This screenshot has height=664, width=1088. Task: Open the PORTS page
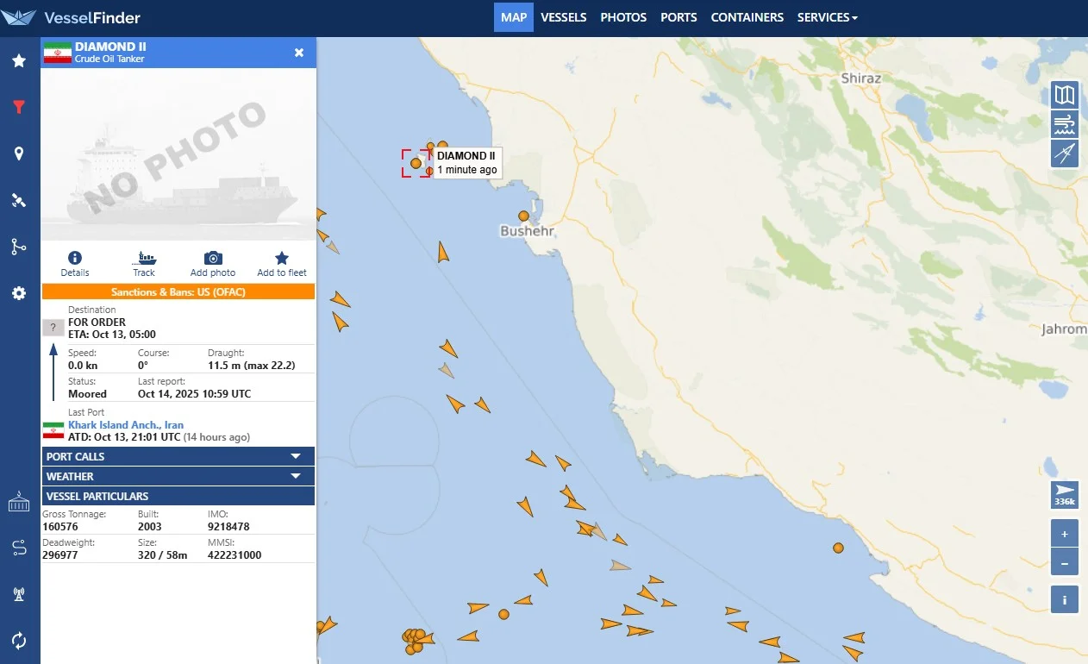678,17
